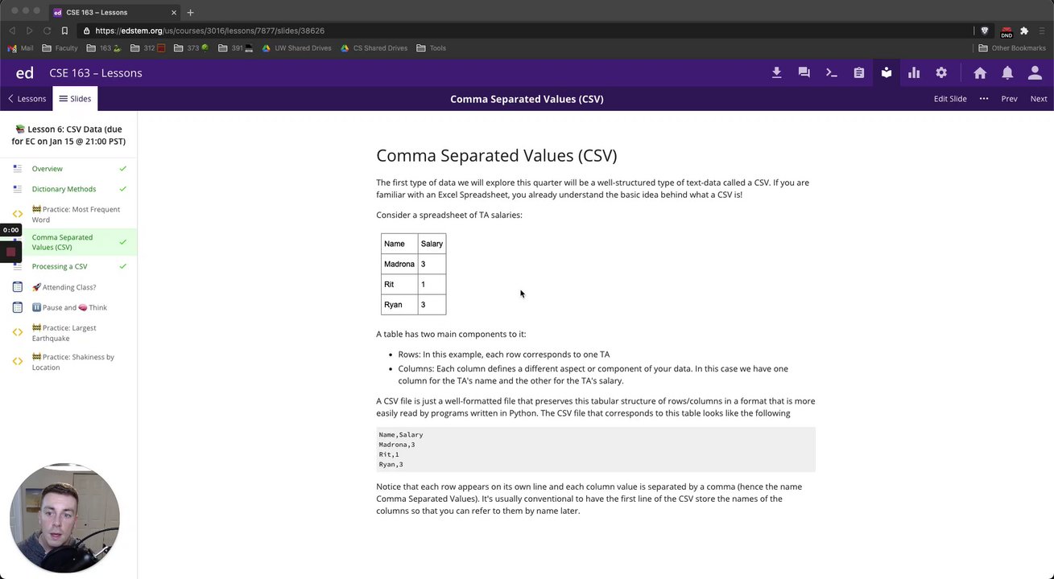Open the notifications bell
This screenshot has height=579, width=1054.
[x=1007, y=72]
